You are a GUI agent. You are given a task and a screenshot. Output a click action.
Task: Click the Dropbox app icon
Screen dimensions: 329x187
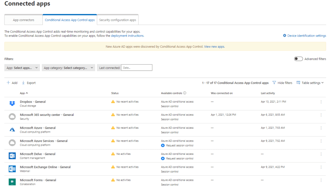coord(12,104)
